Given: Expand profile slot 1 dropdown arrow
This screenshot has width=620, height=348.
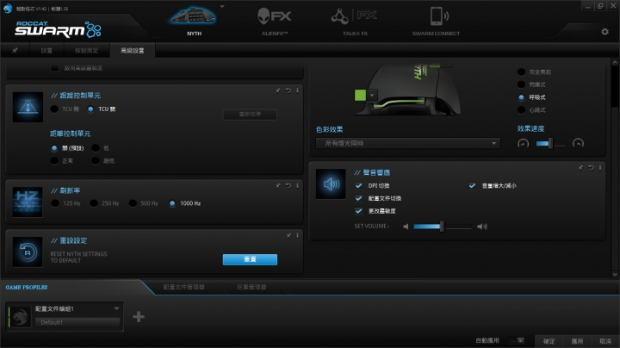Looking at the screenshot, I should [x=116, y=308].
